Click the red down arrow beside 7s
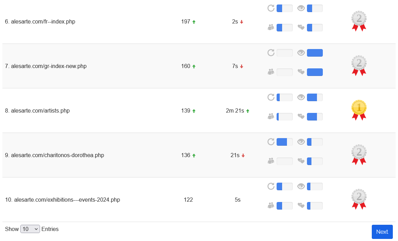Viewport: 398px width, 241px height. (241, 67)
